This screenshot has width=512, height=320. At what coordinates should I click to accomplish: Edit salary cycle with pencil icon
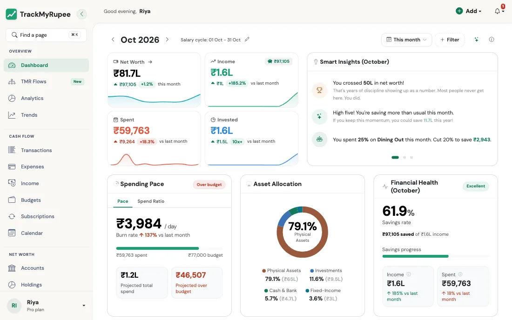tap(247, 39)
